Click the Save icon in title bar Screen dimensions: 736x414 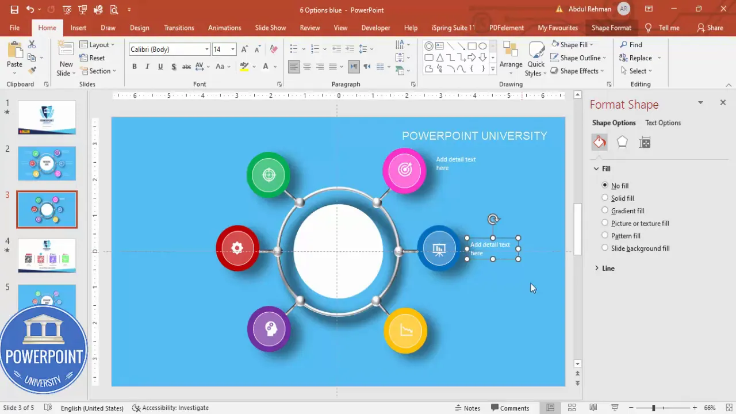point(14,10)
